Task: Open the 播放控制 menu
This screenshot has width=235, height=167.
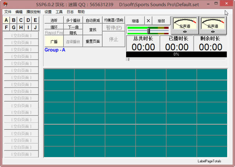Action: coord(33,12)
